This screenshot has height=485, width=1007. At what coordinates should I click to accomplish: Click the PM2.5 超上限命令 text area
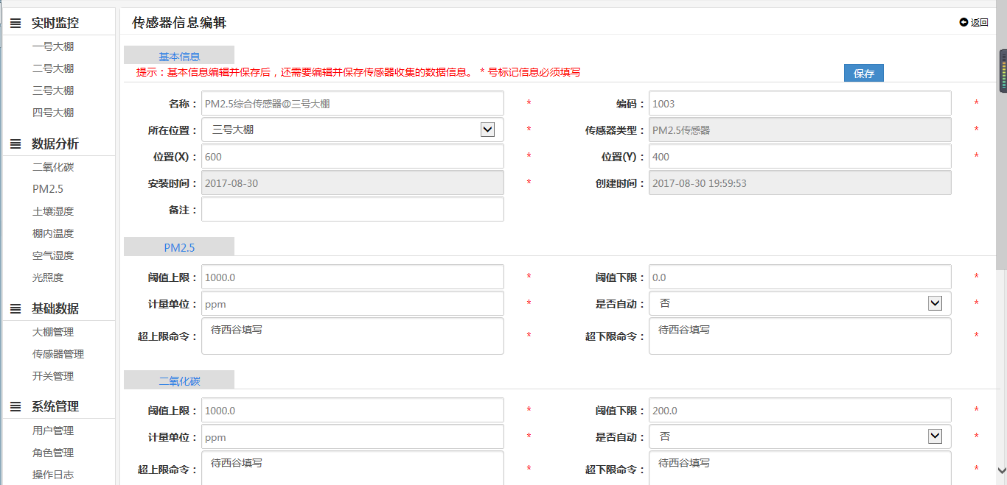coord(352,336)
